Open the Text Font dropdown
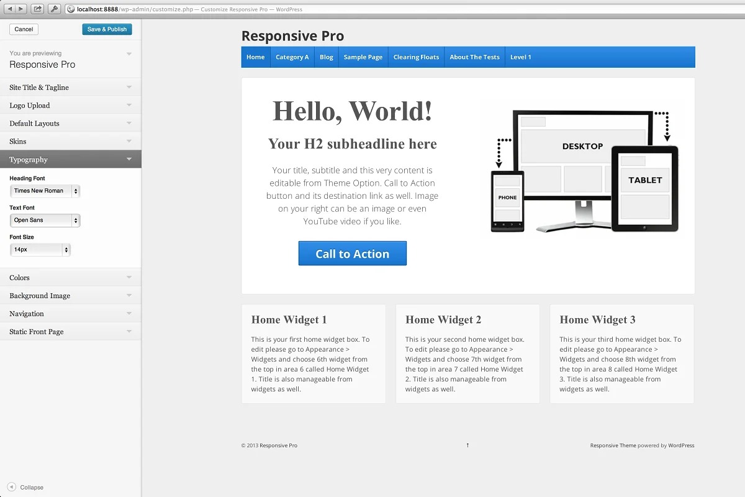The height and width of the screenshot is (497, 745). pos(45,220)
